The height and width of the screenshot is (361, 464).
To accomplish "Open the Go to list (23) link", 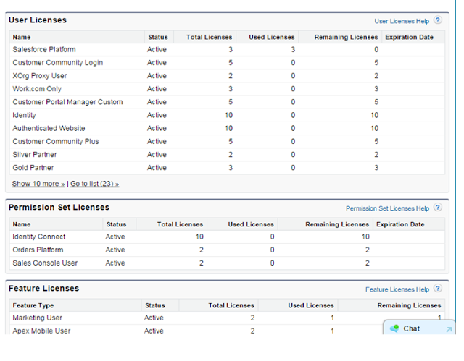I will click(x=94, y=184).
